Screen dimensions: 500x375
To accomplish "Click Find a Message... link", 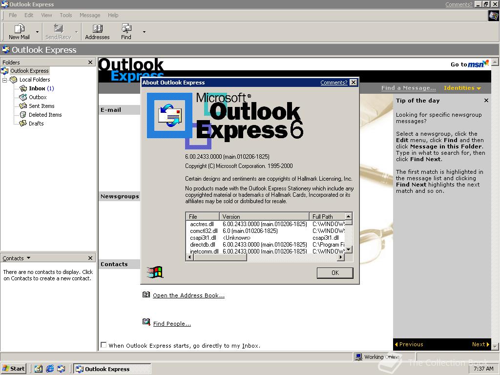I will (x=409, y=88).
